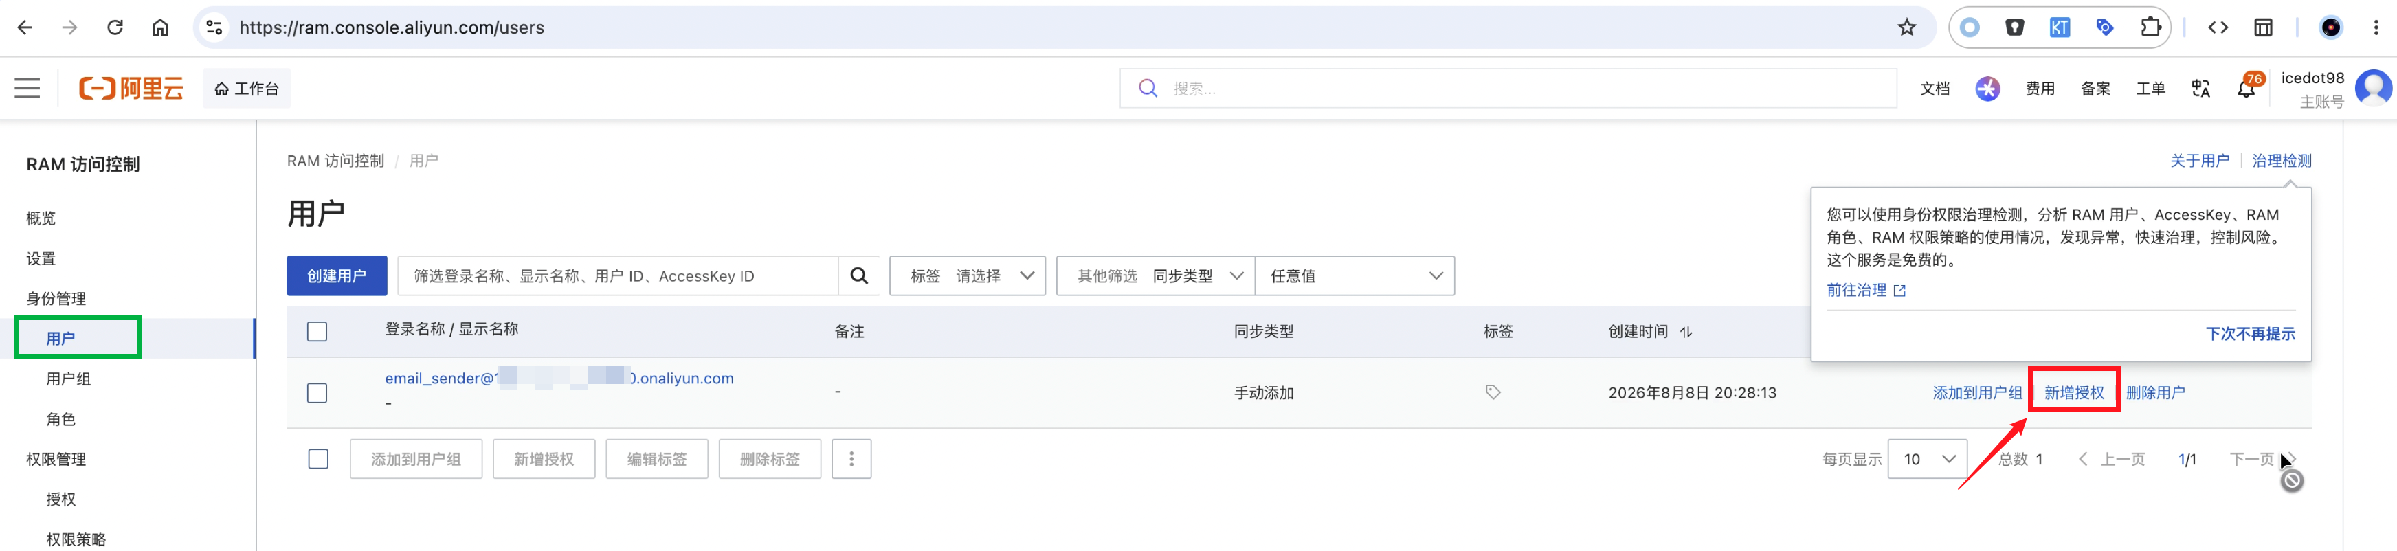This screenshot has height=551, width=2397.
Task: Open the browser side panel icon
Action: [x=2263, y=28]
